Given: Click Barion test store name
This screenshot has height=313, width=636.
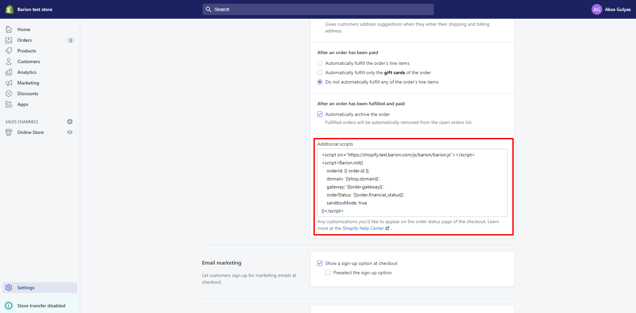Looking at the screenshot, I should tap(35, 9).
